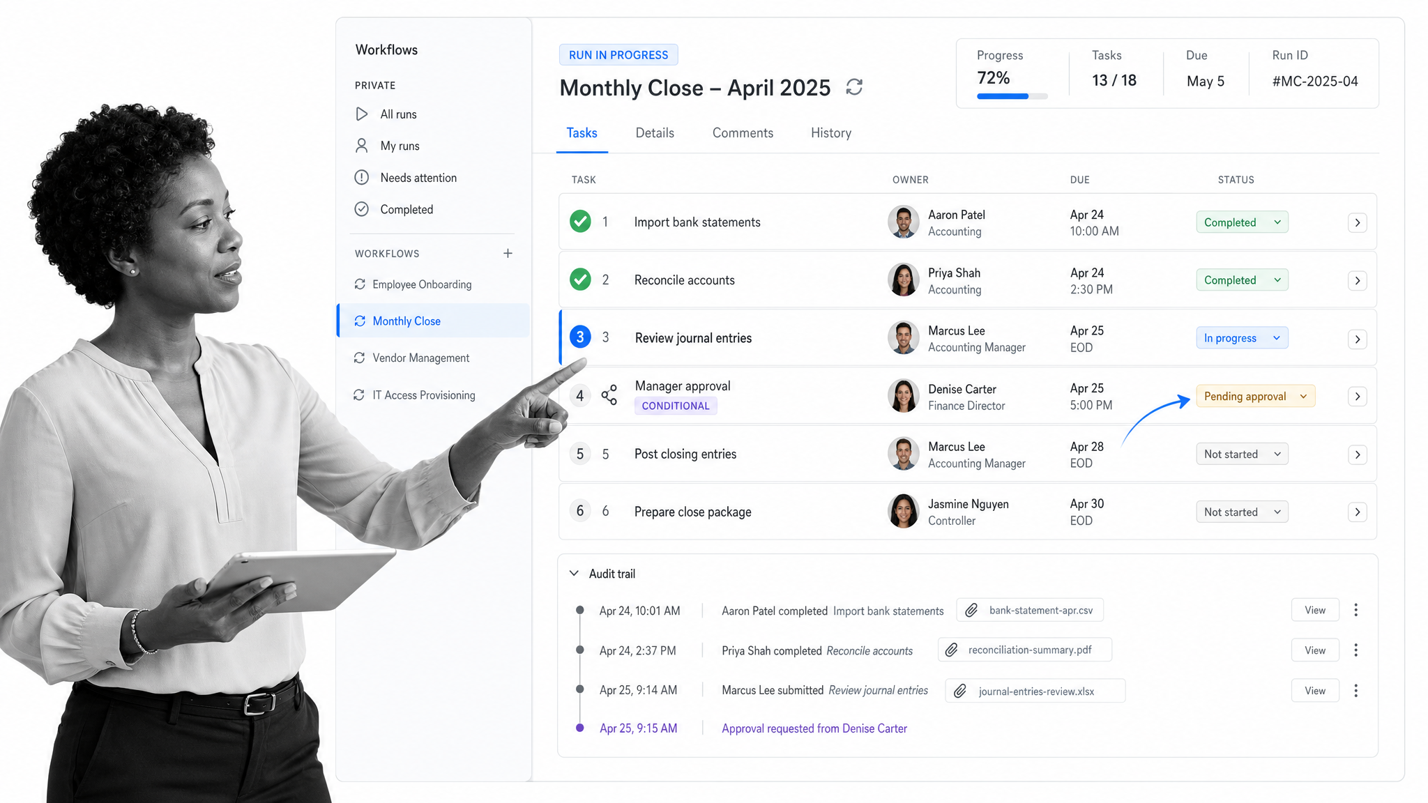Screen dimensions: 1428x803
Task: Click the refresh icon beside Monthly Close title
Action: coord(854,87)
